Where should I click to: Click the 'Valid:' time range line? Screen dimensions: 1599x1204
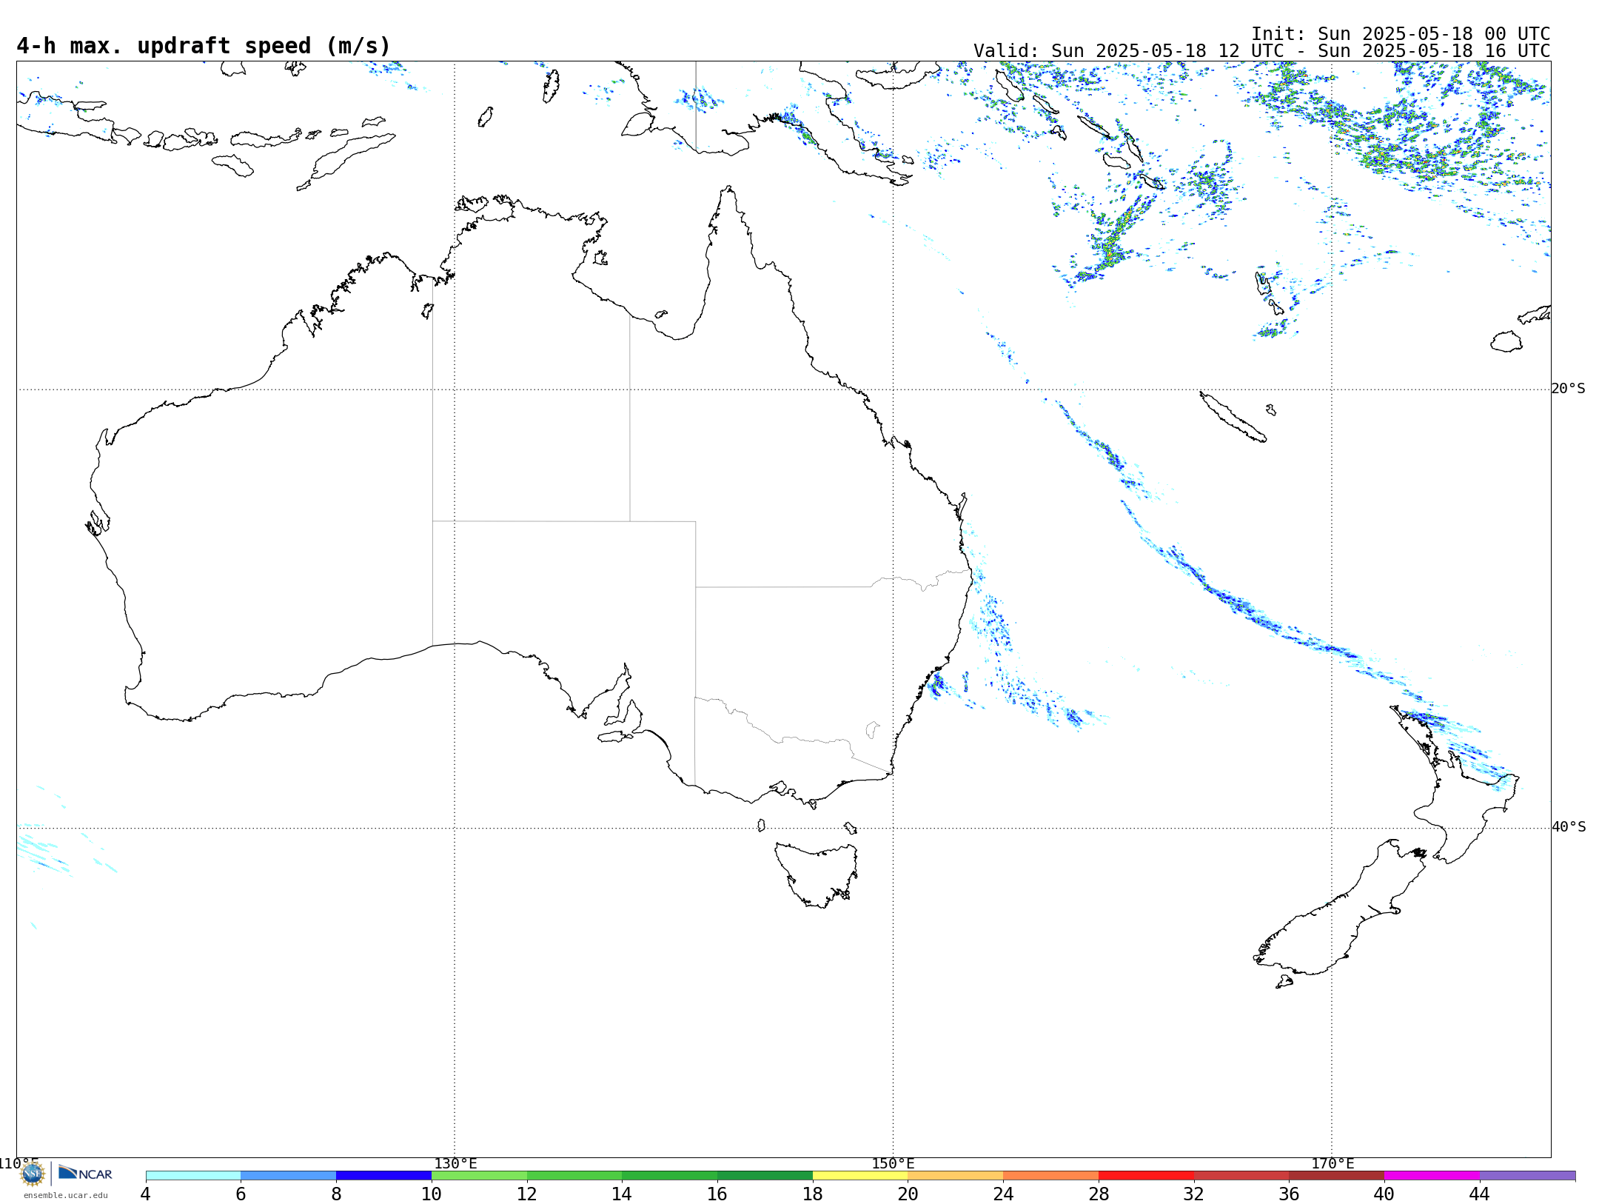click(1261, 51)
